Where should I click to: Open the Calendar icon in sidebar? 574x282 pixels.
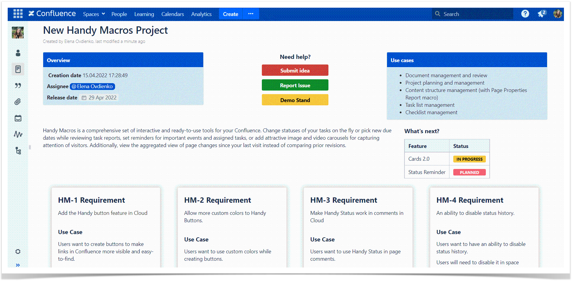pyautogui.click(x=18, y=118)
